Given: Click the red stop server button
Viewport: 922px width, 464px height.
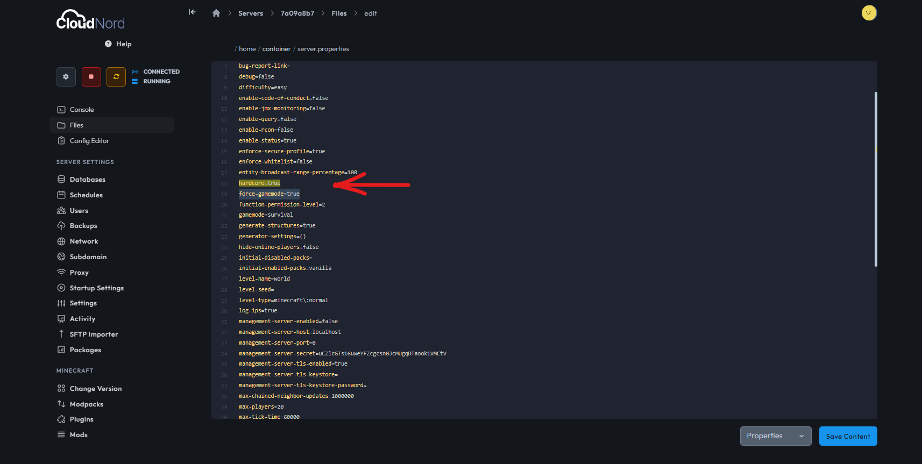Looking at the screenshot, I should 91,77.
